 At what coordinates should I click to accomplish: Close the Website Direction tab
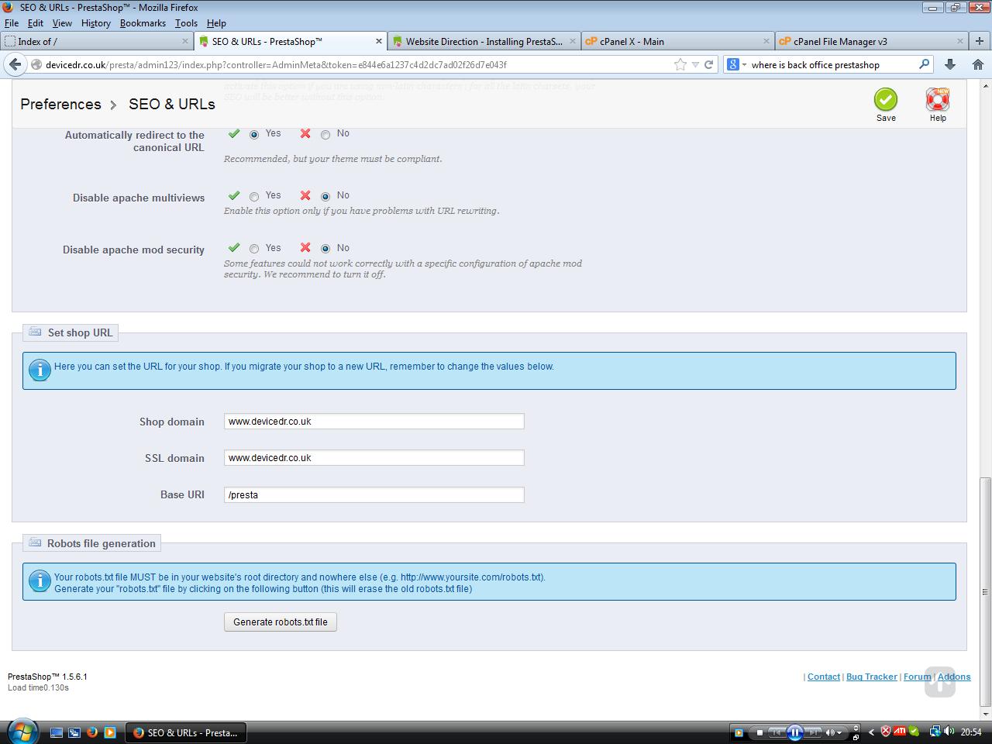click(x=573, y=41)
